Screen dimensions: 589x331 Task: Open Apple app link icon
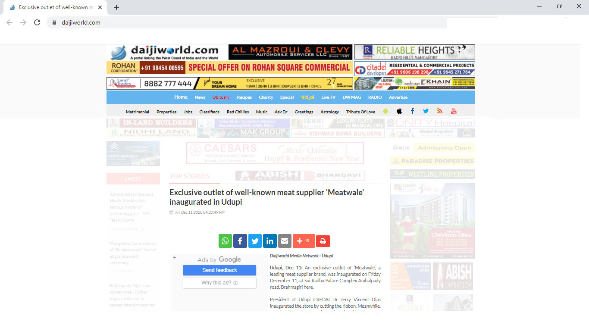click(399, 111)
